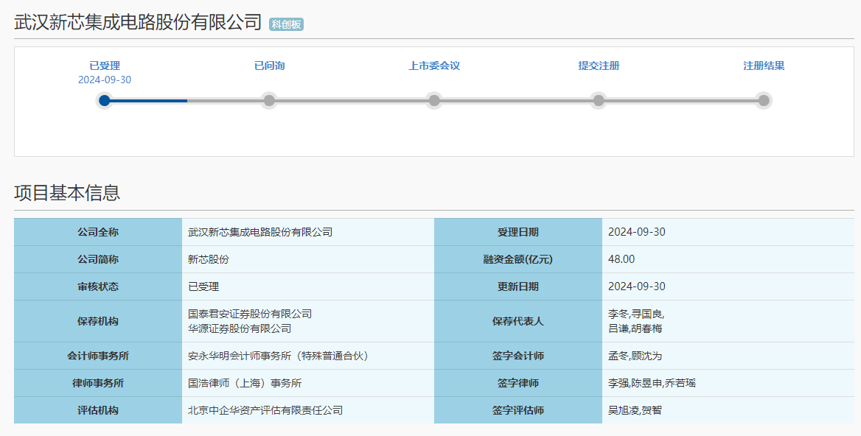The image size is (861, 436).
Task: Click the 注册结果 progress step dot
Action: [764, 100]
